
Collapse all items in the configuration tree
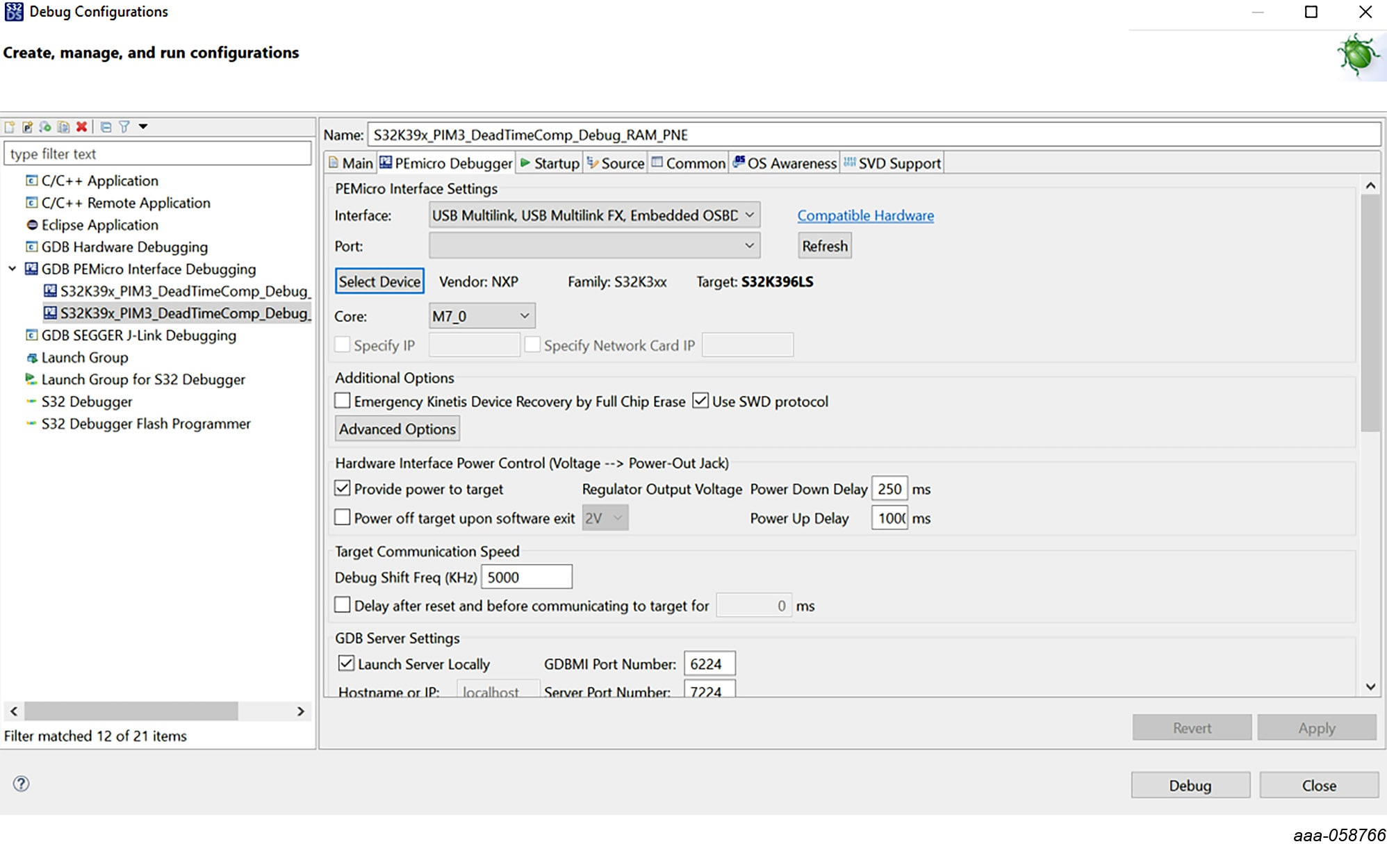[106, 126]
